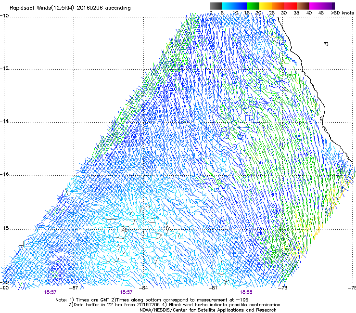This screenshot has height=313, width=356.
Task: Click the "30" legend scale label
Action: 284,13
